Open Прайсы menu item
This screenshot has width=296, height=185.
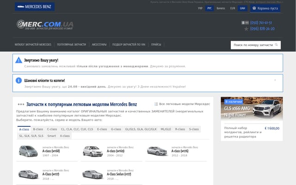tap(156, 44)
